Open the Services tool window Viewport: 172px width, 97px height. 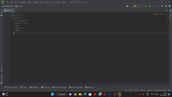(89, 87)
